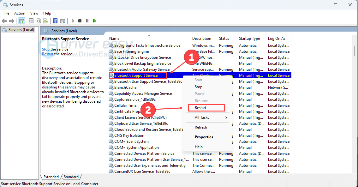Sort services by Startup Type column
Image resolution: width=358 pixels, height=187 pixels.
coord(249,39)
